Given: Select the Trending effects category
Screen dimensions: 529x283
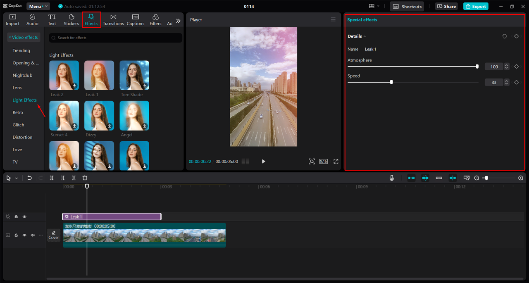Looking at the screenshot, I should click(x=21, y=50).
